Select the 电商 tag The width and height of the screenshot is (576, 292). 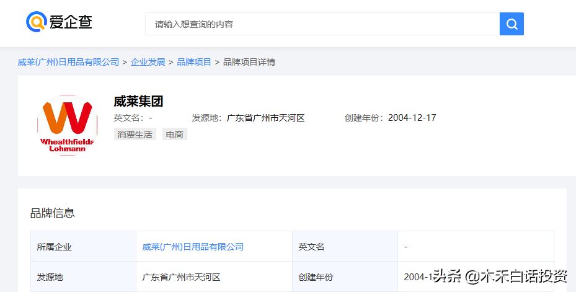coord(174,135)
